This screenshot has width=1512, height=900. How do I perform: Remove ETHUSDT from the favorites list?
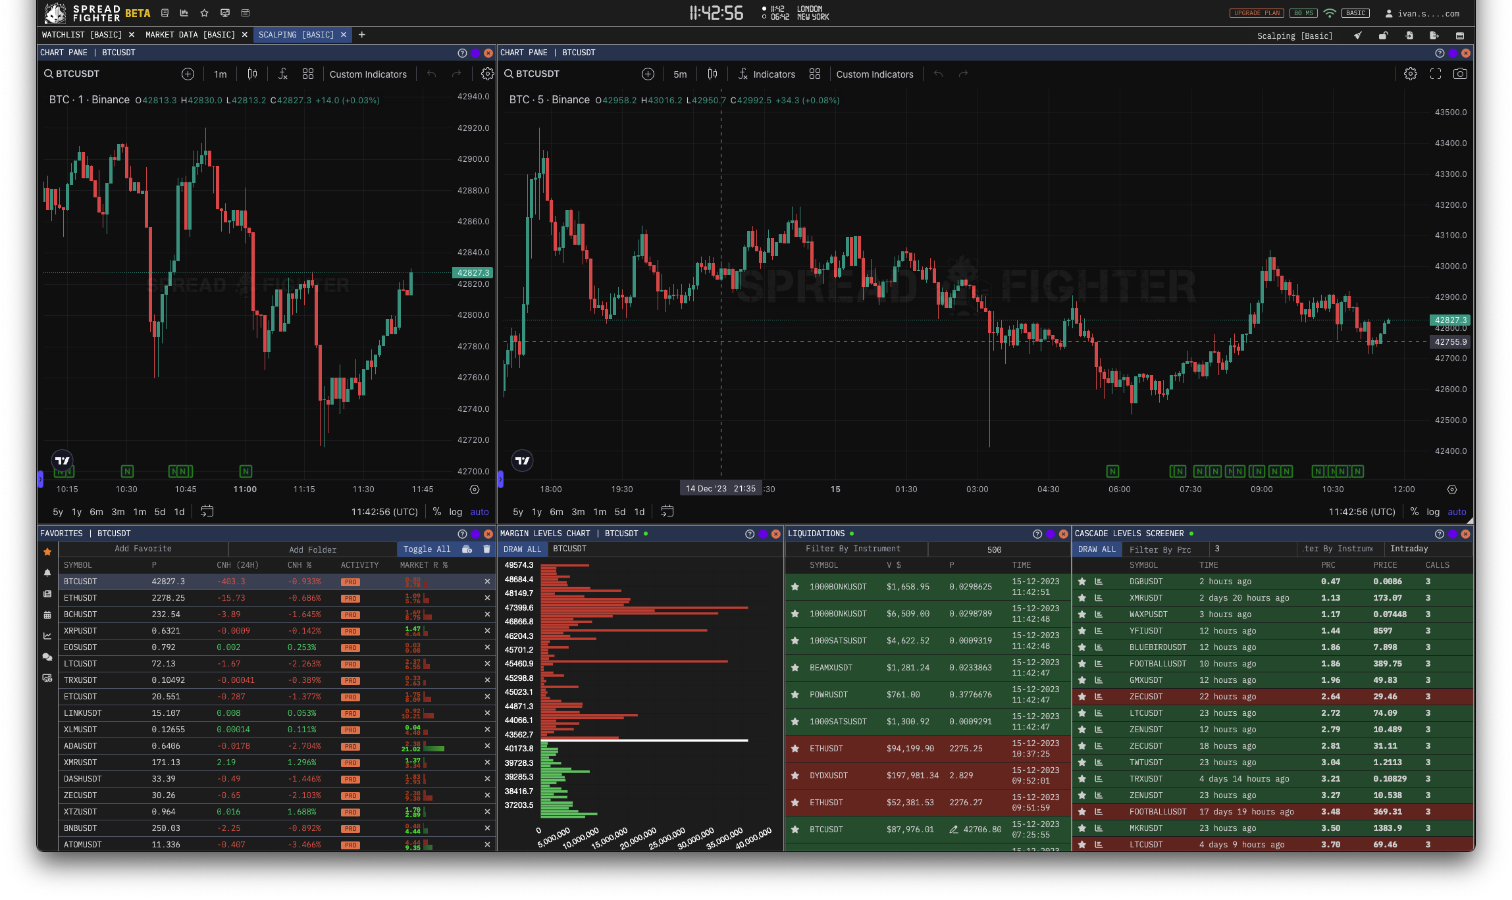click(487, 598)
